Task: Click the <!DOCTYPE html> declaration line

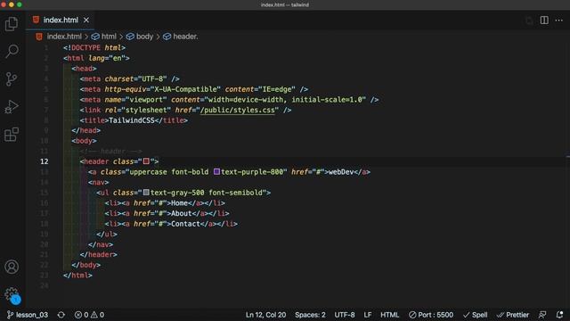Action: [94, 47]
